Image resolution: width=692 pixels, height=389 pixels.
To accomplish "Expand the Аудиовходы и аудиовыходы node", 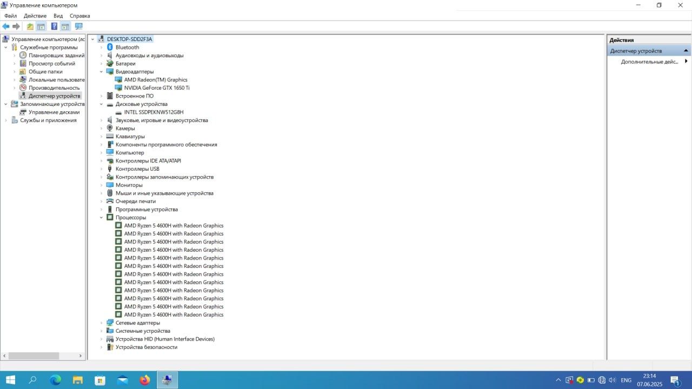I will pos(101,56).
